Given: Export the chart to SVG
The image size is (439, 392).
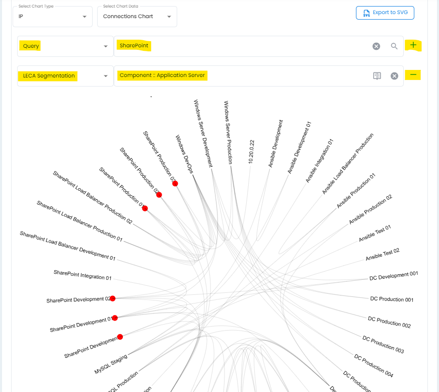Looking at the screenshot, I should [x=385, y=13].
